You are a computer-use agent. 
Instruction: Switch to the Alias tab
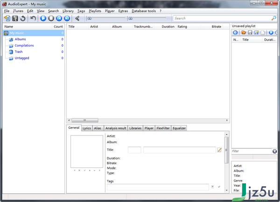point(98,128)
